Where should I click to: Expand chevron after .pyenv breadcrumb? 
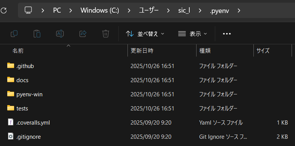(x=239, y=11)
